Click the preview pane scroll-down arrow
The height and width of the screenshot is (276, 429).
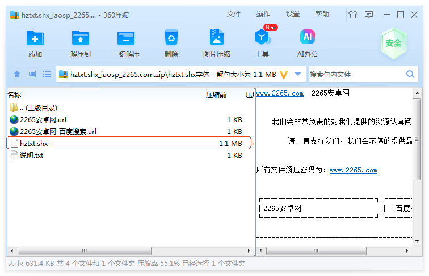tap(417, 241)
